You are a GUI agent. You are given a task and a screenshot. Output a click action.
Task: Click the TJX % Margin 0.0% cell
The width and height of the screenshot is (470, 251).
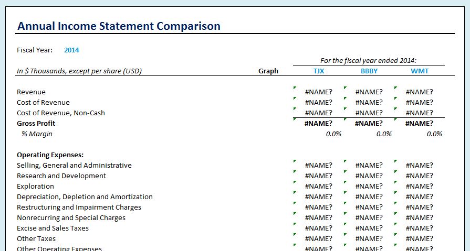[x=333, y=134]
